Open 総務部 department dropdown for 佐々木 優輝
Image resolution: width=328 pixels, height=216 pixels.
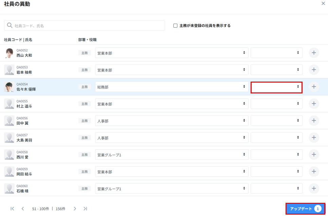pos(171,87)
